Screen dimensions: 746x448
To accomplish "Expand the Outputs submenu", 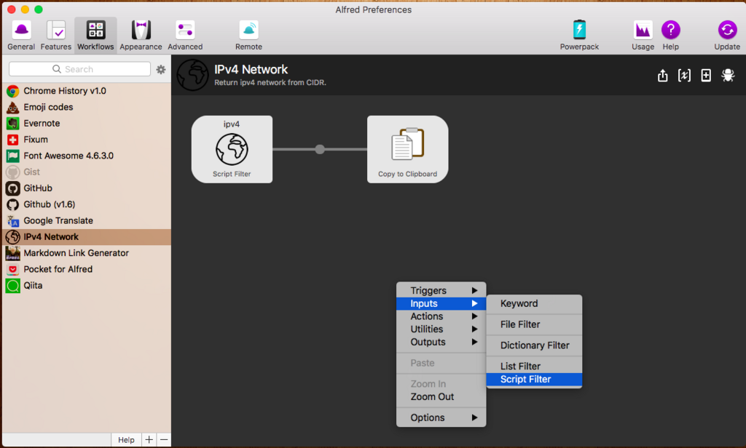I will (441, 342).
